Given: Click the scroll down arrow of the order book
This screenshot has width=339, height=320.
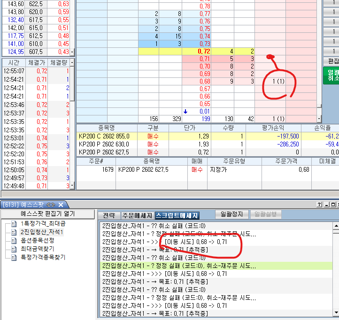Looking at the screenshot, I should (x=319, y=119).
